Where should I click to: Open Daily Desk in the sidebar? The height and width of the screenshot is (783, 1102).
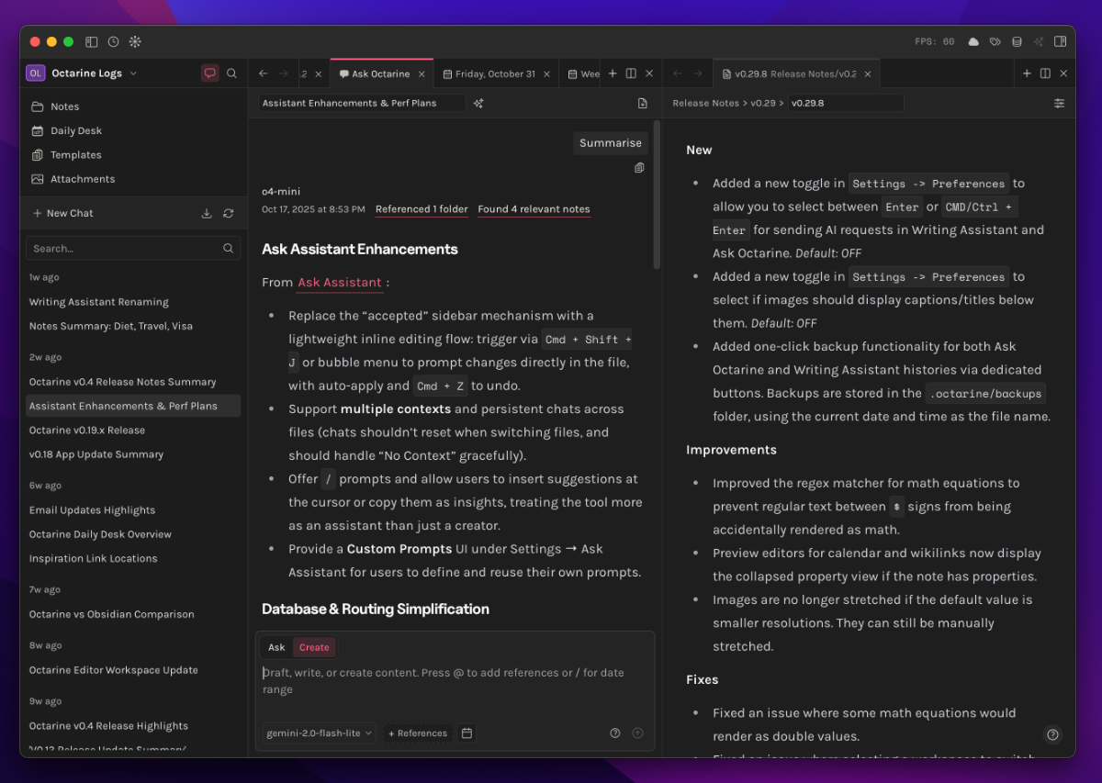point(76,130)
